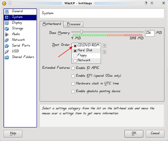Screen dimensions: 168x141
Task: Click the OK button
Action: 134,134
